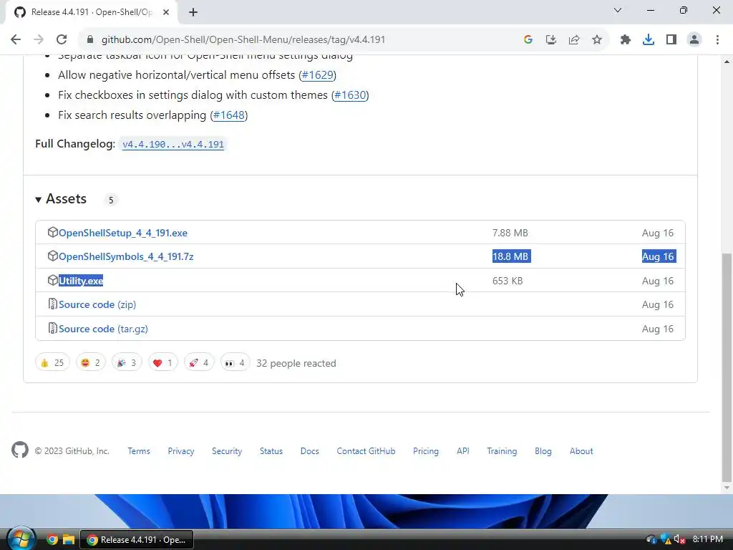
Task: Open About footer link
Action: pyautogui.click(x=581, y=451)
